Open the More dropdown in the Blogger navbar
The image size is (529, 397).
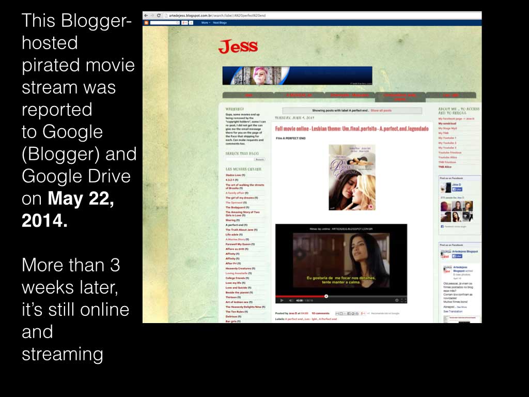(x=206, y=23)
